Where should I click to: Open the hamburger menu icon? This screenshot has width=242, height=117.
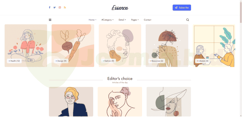coord(50,20)
